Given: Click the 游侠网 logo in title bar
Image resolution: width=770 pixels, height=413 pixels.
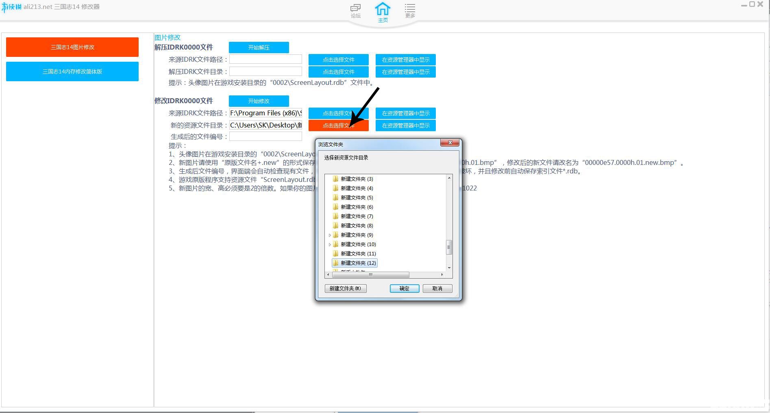Looking at the screenshot, I should coord(11,7).
